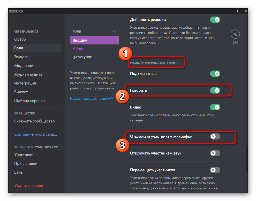Select the @everyone role

(94, 57)
